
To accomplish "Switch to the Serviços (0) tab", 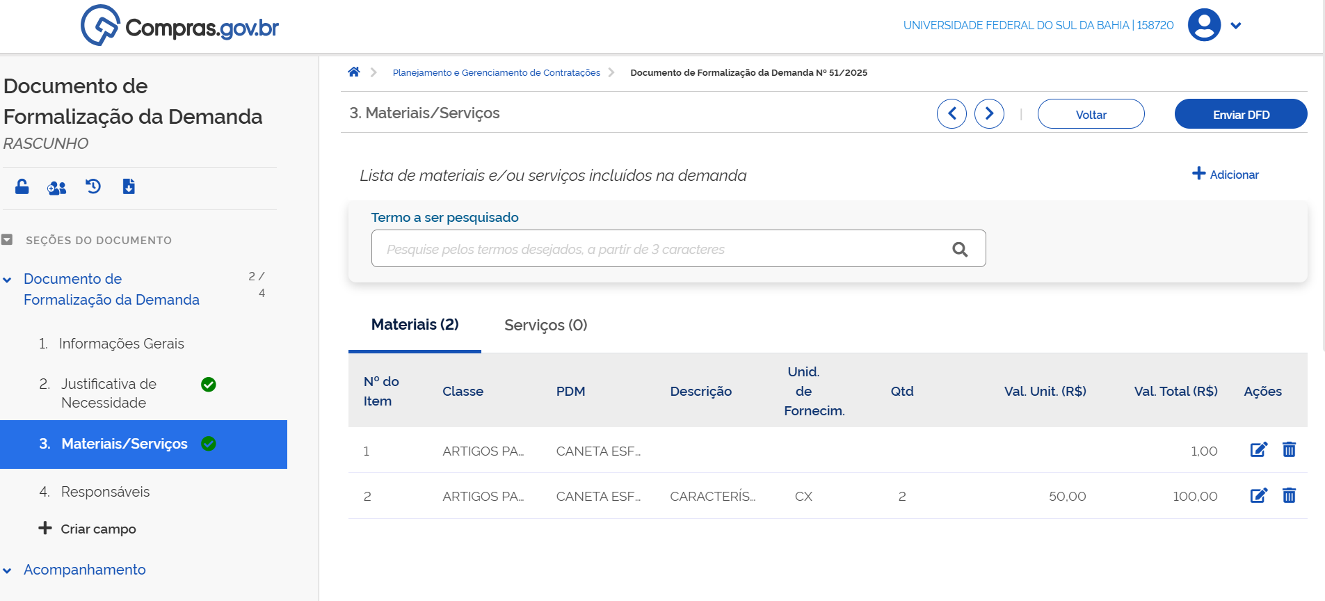I will (x=545, y=325).
